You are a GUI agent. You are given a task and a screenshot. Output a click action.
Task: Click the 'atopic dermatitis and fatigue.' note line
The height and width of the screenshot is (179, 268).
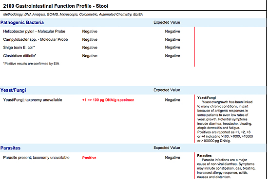coord(219,128)
